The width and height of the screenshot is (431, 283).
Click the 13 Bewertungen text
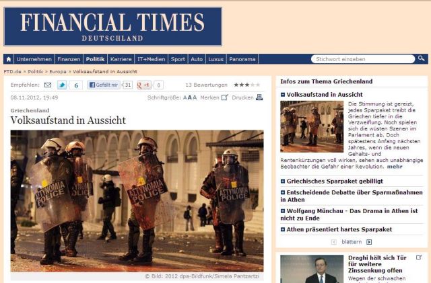pos(207,85)
